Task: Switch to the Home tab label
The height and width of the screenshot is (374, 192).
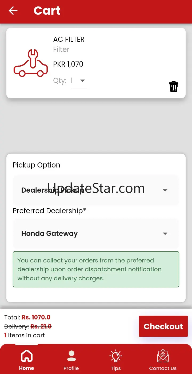Action: pos(26,368)
